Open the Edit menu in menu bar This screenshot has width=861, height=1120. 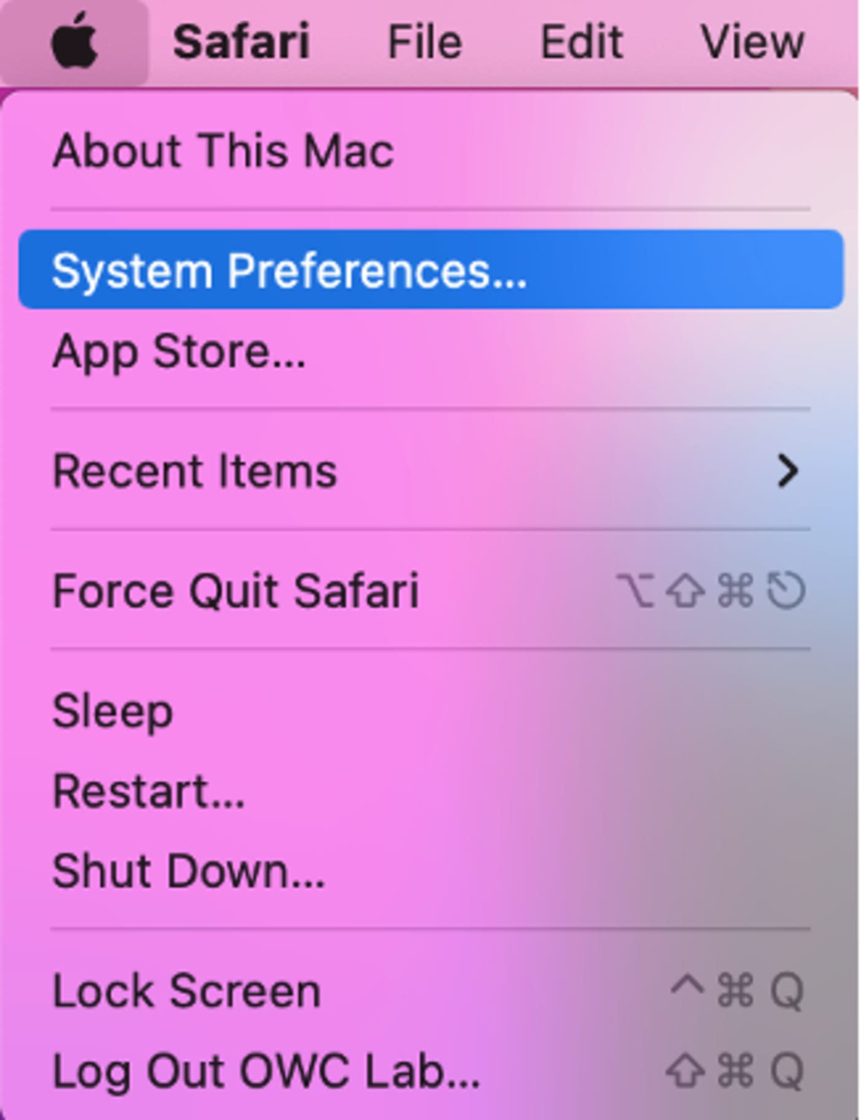(582, 42)
